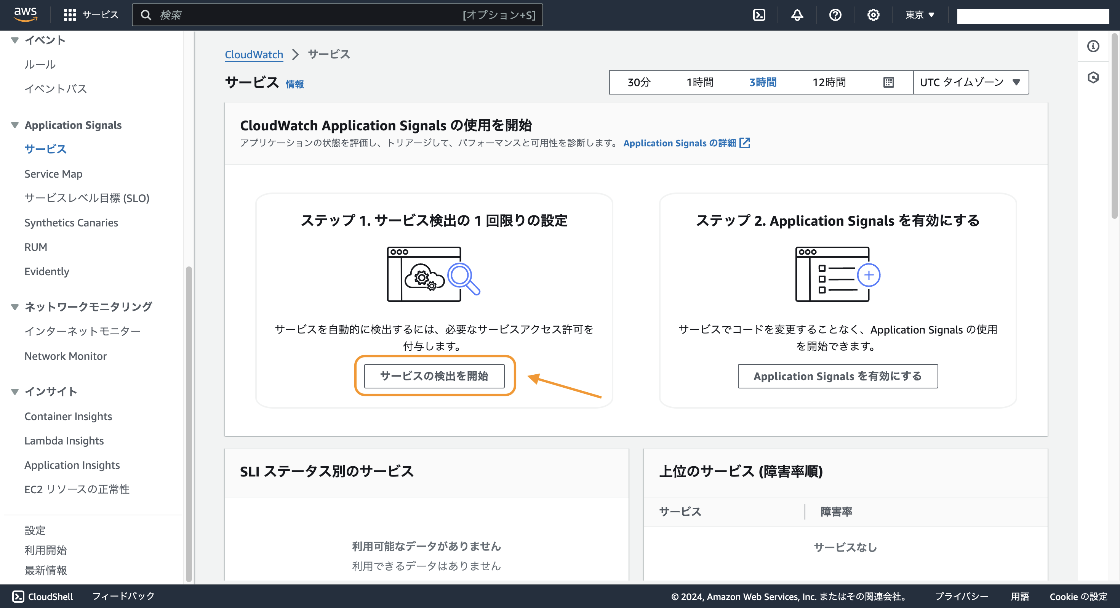
Task: Open the CloudShell icon in top bar
Action: point(759,15)
